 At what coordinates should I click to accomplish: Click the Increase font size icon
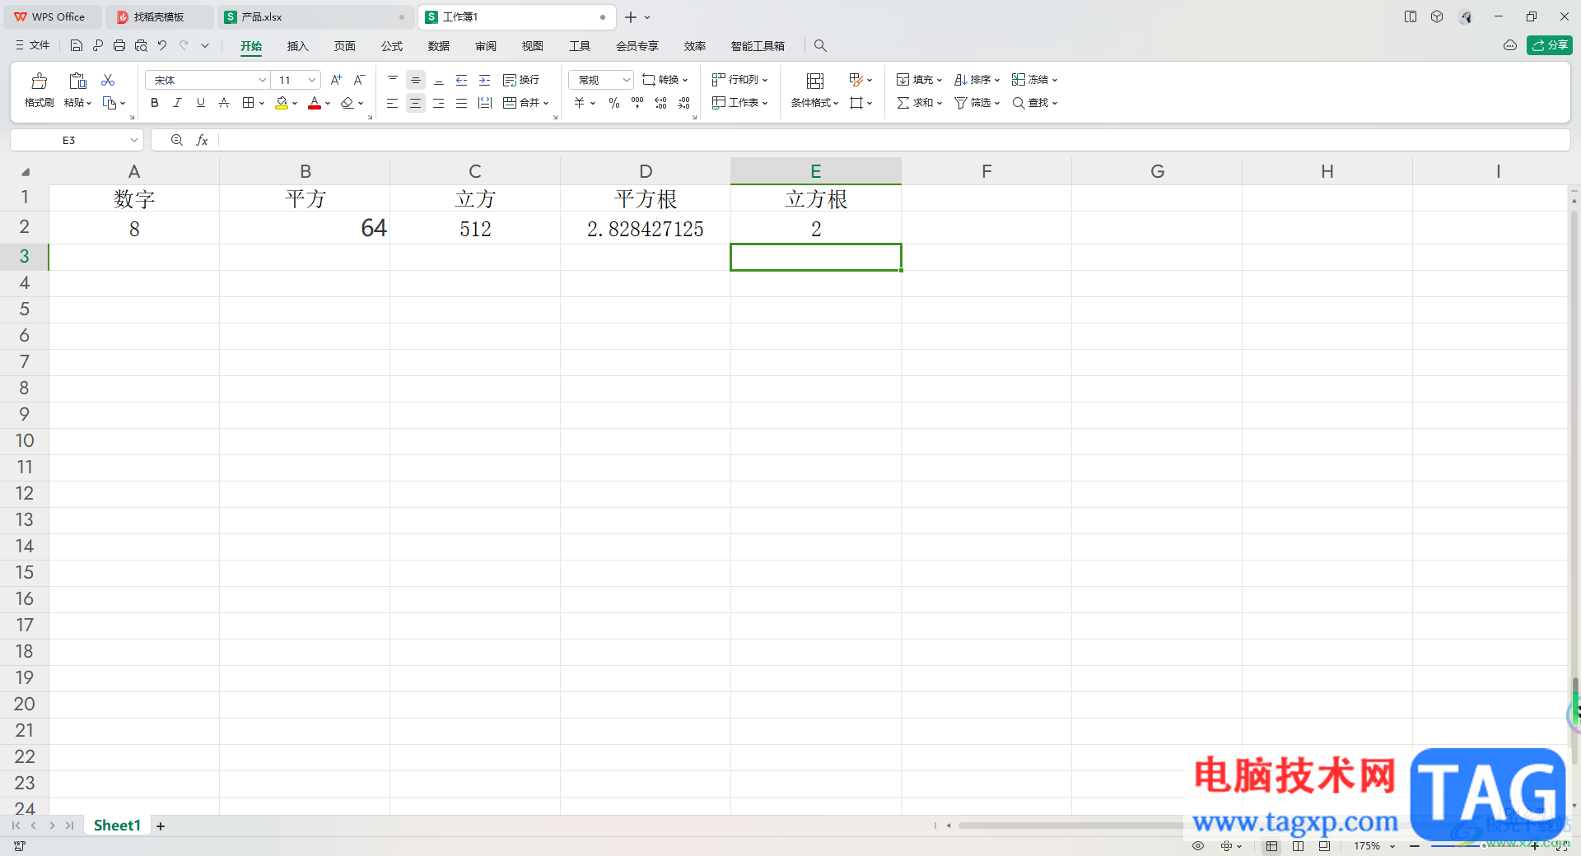tap(336, 80)
